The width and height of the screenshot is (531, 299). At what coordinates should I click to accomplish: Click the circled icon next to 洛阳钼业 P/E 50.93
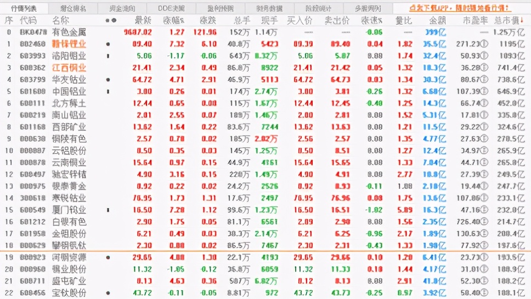tap(484, 56)
